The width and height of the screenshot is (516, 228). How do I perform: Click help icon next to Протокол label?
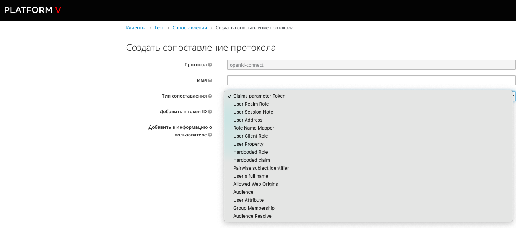[210, 65]
